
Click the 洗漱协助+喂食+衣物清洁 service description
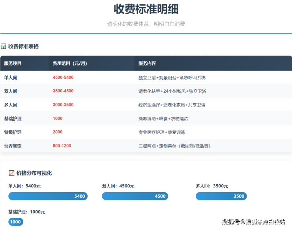163,119
